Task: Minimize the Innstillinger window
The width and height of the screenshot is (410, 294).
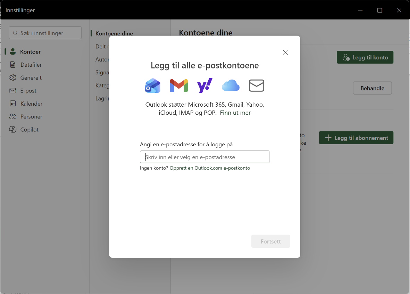Action: click(x=360, y=10)
